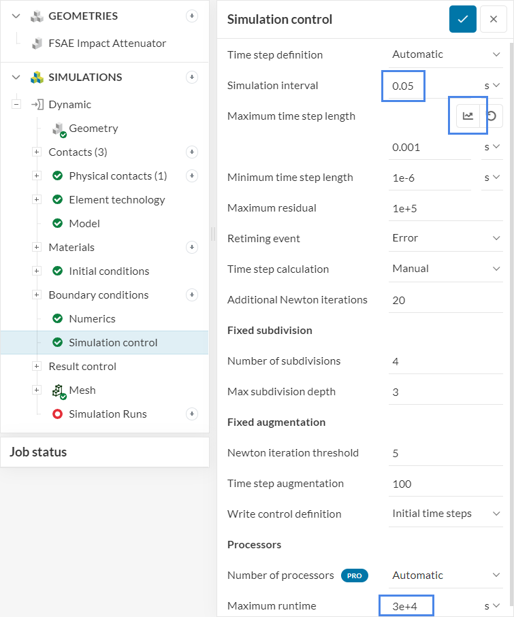Create a new run beside Simulation Runs
514x617 pixels.
point(192,414)
